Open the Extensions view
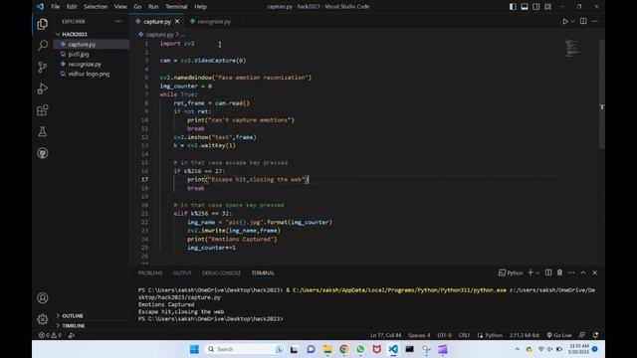Viewport: 637px width, 358px height. (x=42, y=110)
